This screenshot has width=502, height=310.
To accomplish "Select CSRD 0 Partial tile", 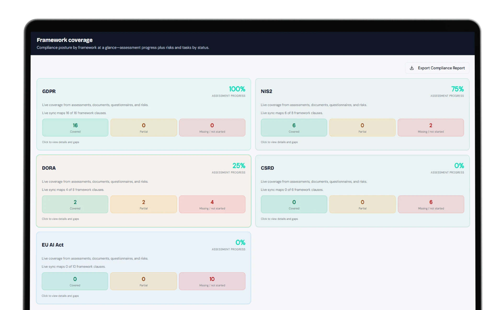I will (x=362, y=204).
